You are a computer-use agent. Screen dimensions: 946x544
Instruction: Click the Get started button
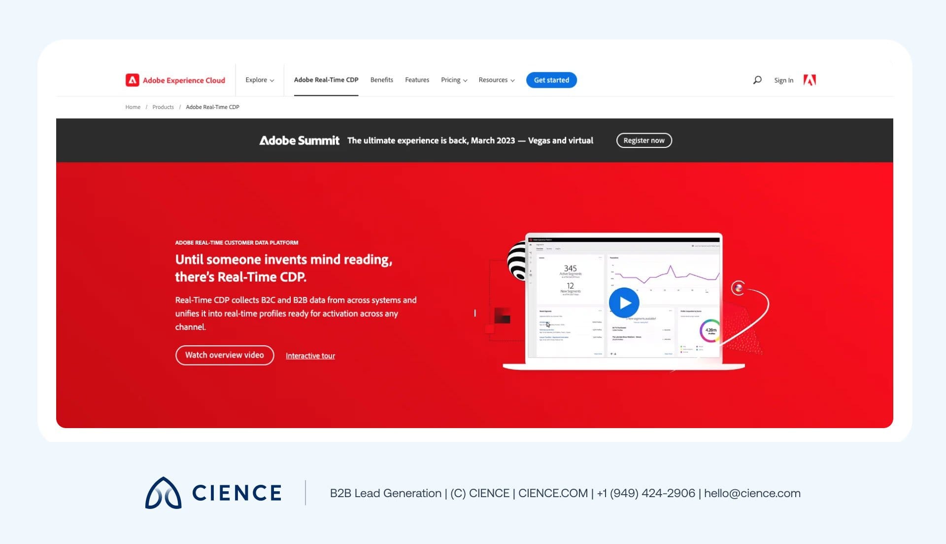(551, 79)
